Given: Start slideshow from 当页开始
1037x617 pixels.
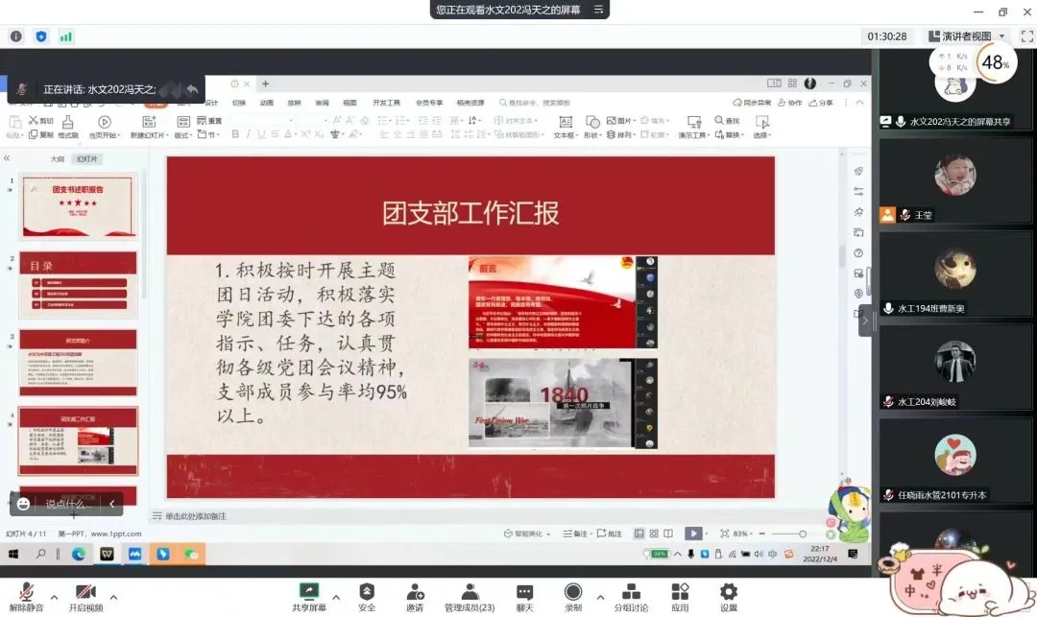Looking at the screenshot, I should click(104, 127).
